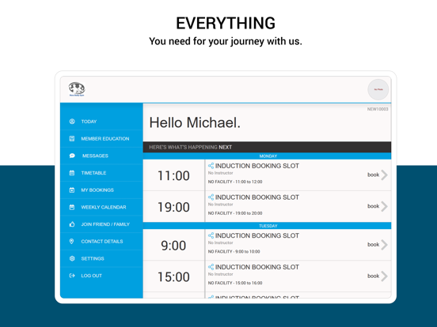
Task: Click member number NEW10003
Action: coord(378,109)
